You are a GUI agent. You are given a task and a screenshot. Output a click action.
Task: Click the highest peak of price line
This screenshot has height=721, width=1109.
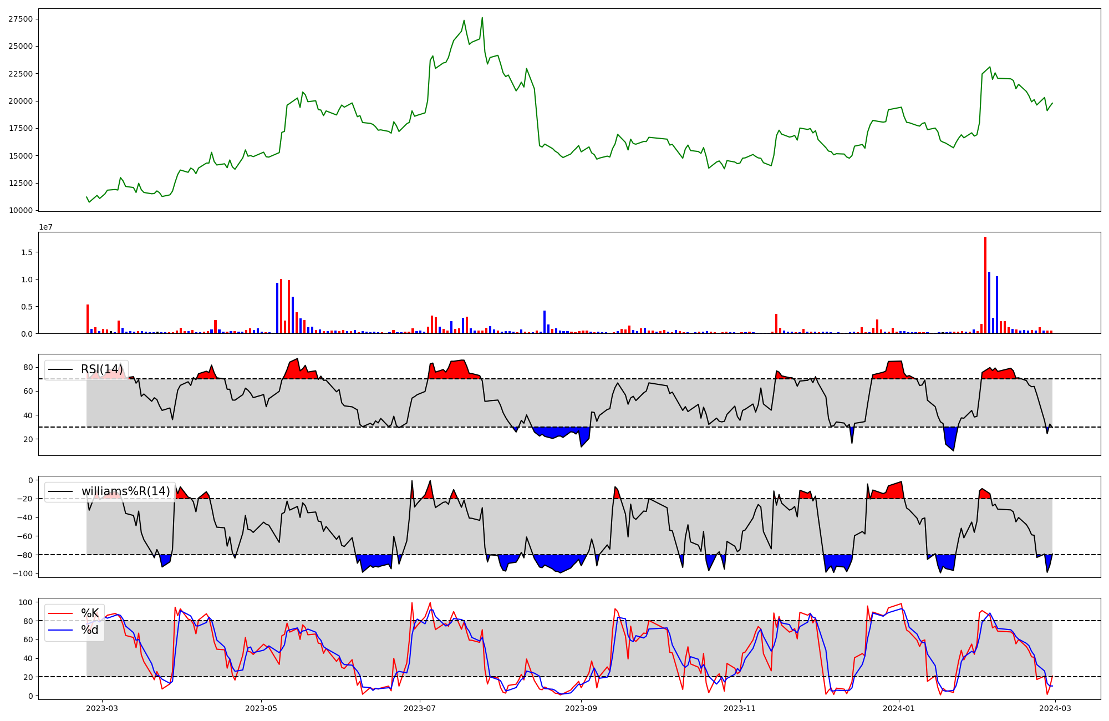pos(482,18)
